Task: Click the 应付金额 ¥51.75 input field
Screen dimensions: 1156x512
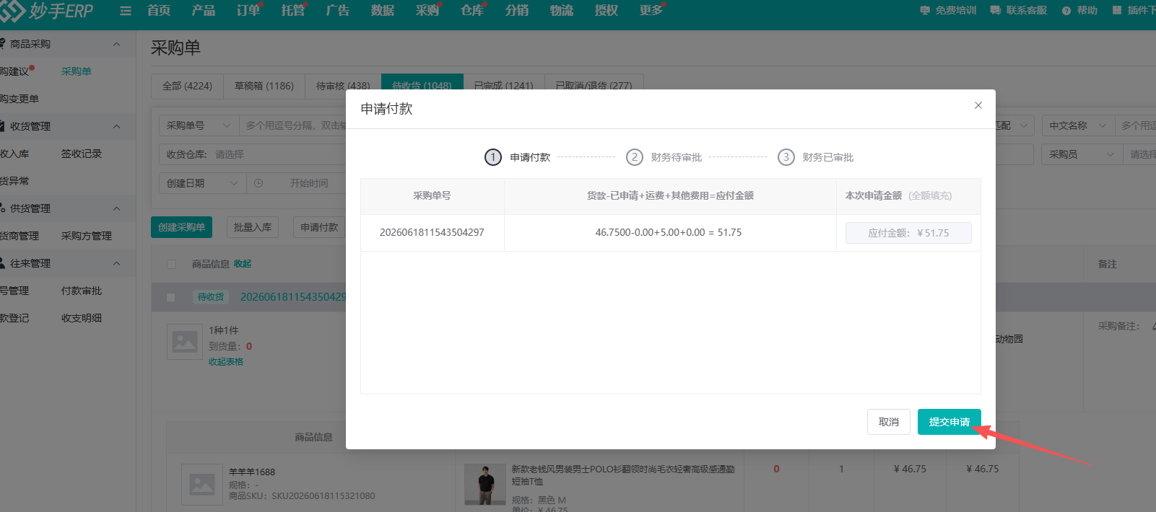Action: [x=908, y=233]
